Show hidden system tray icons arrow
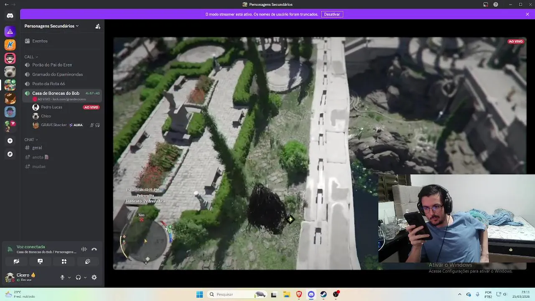 459,294
